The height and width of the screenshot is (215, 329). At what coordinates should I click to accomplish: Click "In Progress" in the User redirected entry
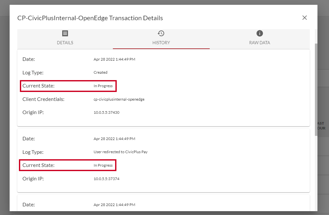pyautogui.click(x=103, y=165)
